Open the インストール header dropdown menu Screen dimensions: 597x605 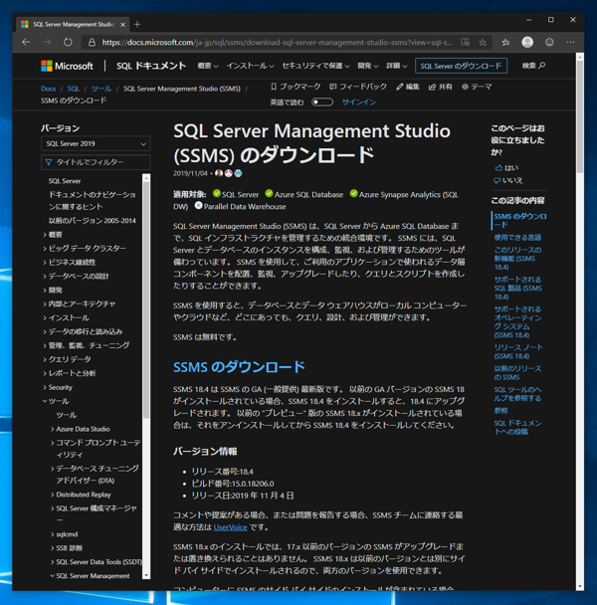[250, 66]
